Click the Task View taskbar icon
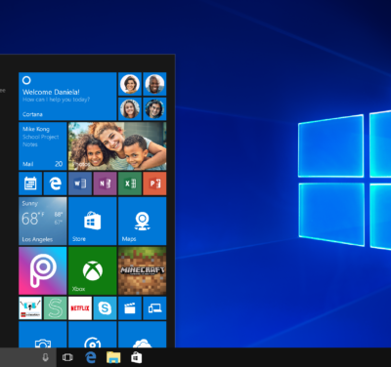This screenshot has width=391, height=367. tap(67, 357)
